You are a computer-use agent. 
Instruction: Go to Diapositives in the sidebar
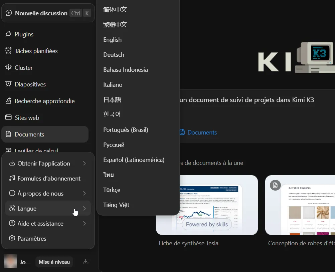click(x=45, y=84)
